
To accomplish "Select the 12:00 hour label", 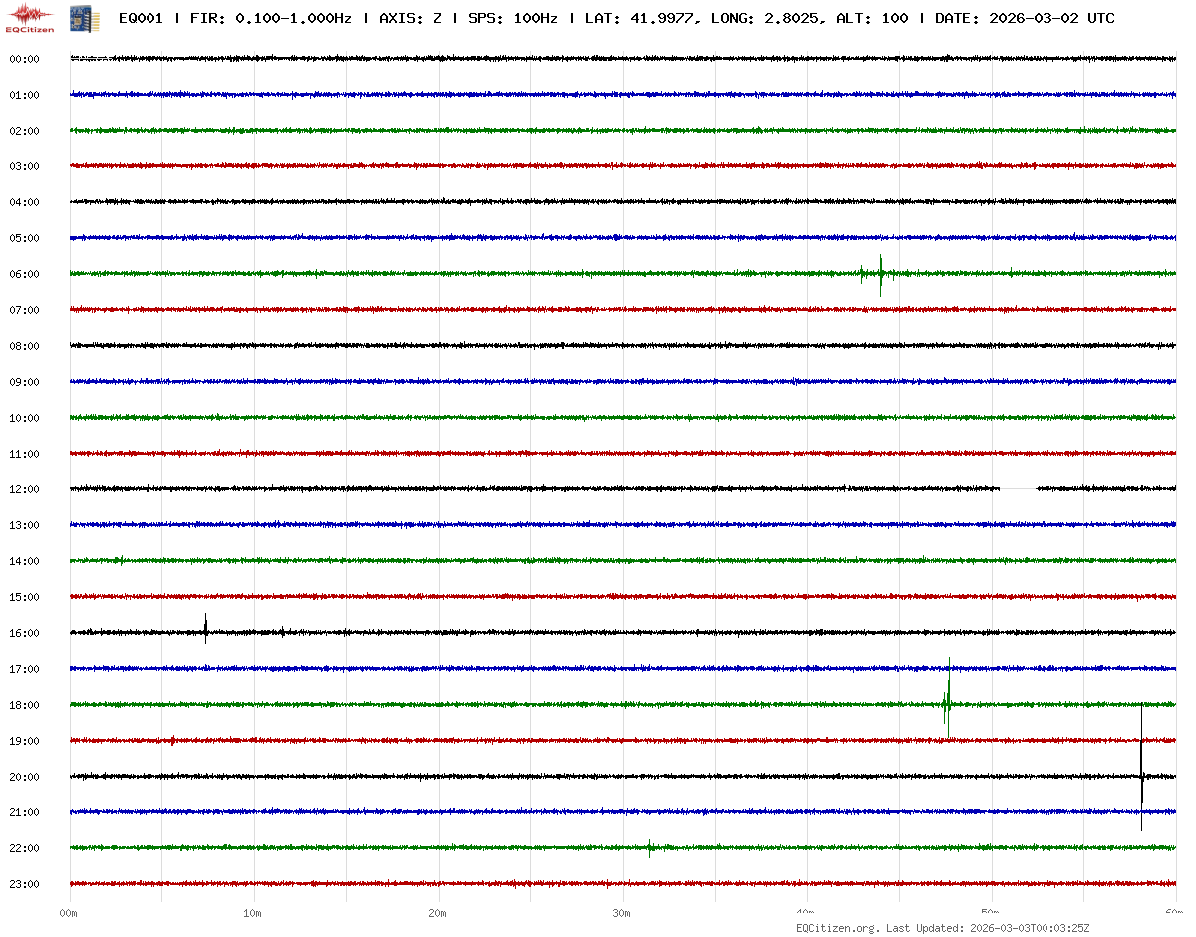I will (x=24, y=489).
